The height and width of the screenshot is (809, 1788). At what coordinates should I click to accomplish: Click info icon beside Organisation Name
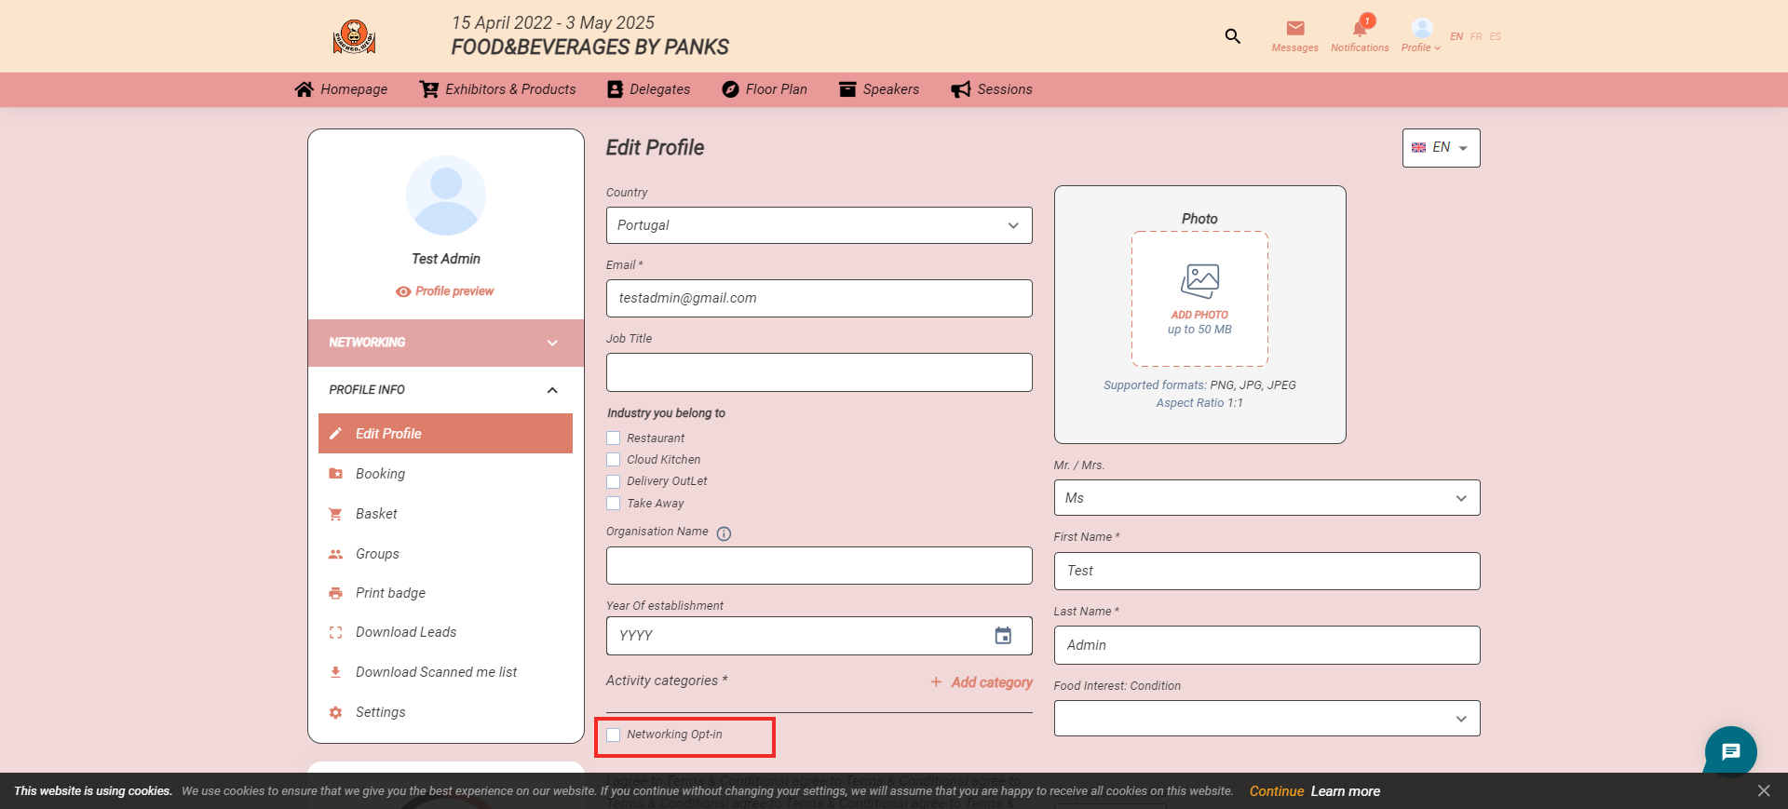point(724,533)
